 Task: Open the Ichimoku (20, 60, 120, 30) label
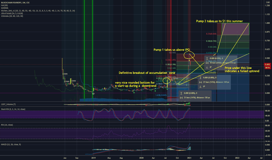tap(12, 16)
